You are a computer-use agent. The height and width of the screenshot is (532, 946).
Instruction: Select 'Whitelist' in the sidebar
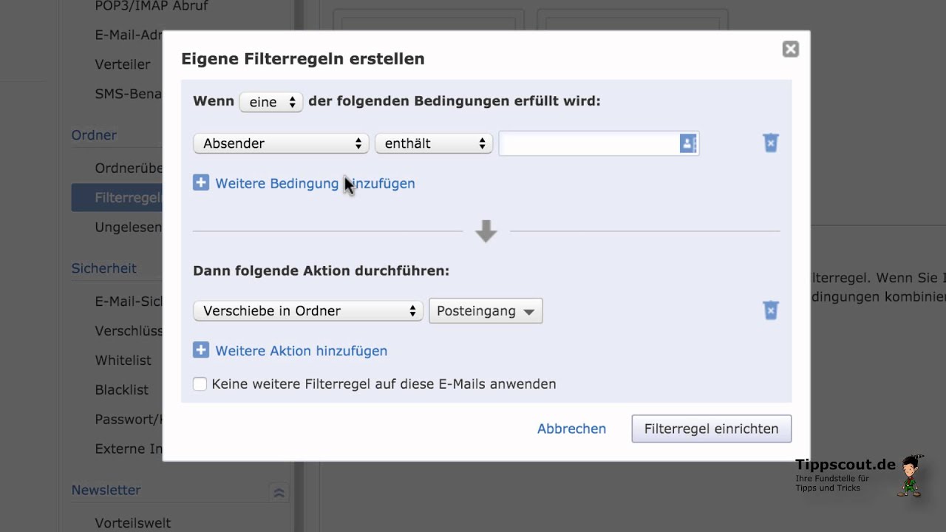click(123, 361)
